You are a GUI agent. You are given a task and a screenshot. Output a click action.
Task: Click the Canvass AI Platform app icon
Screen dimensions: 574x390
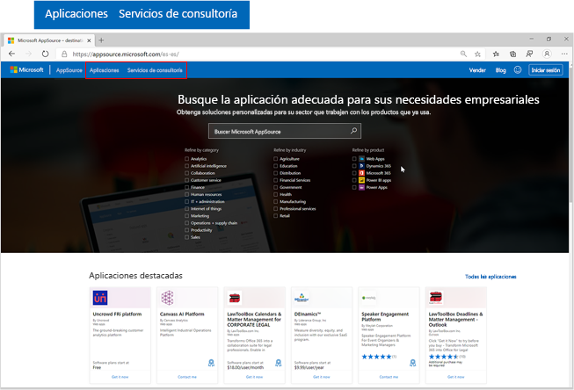[167, 298]
